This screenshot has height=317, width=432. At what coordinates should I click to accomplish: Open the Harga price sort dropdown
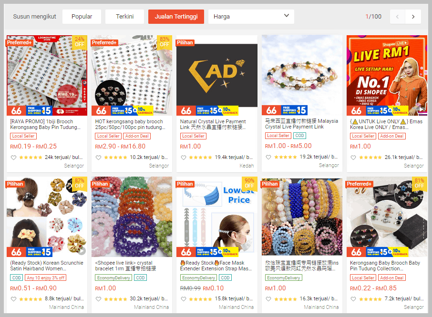(x=251, y=17)
